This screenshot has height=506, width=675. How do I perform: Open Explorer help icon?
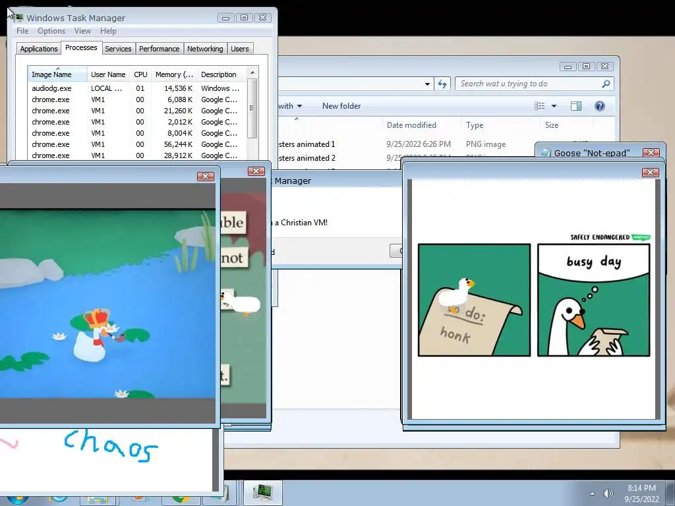click(x=599, y=106)
